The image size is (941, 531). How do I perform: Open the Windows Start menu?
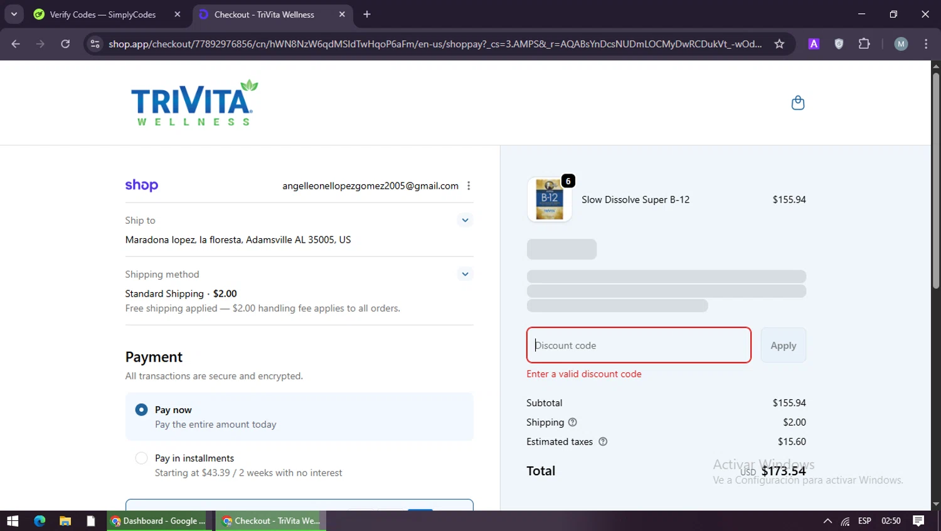13,521
